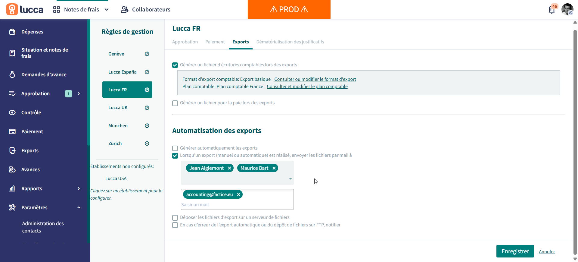
Task: Click the Genève configured check icon
Action: [x=147, y=54]
